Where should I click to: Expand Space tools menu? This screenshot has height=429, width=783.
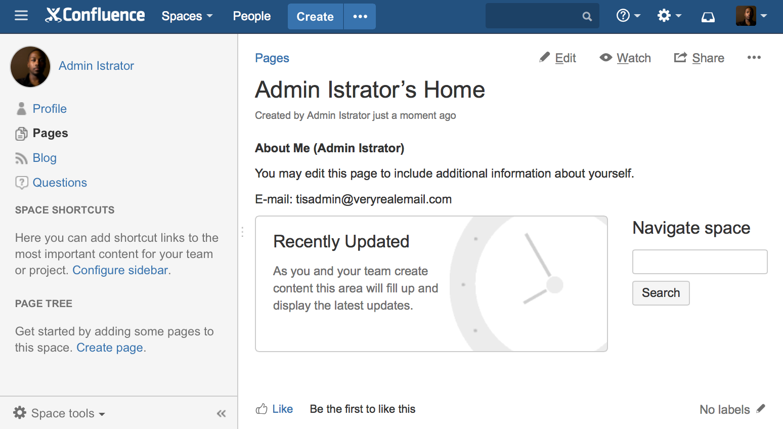[60, 413]
